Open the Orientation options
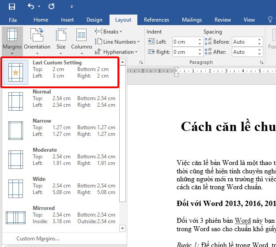 pyautogui.click(x=37, y=41)
